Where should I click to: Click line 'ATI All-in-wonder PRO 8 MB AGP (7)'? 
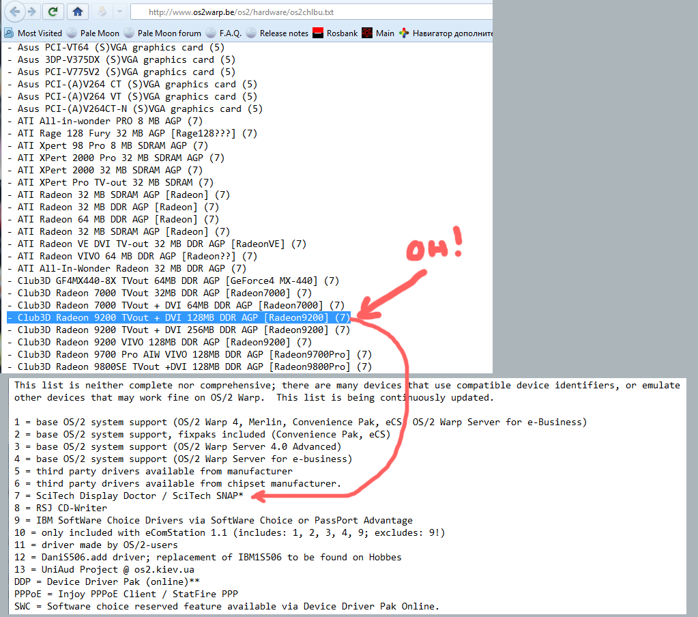pos(105,121)
